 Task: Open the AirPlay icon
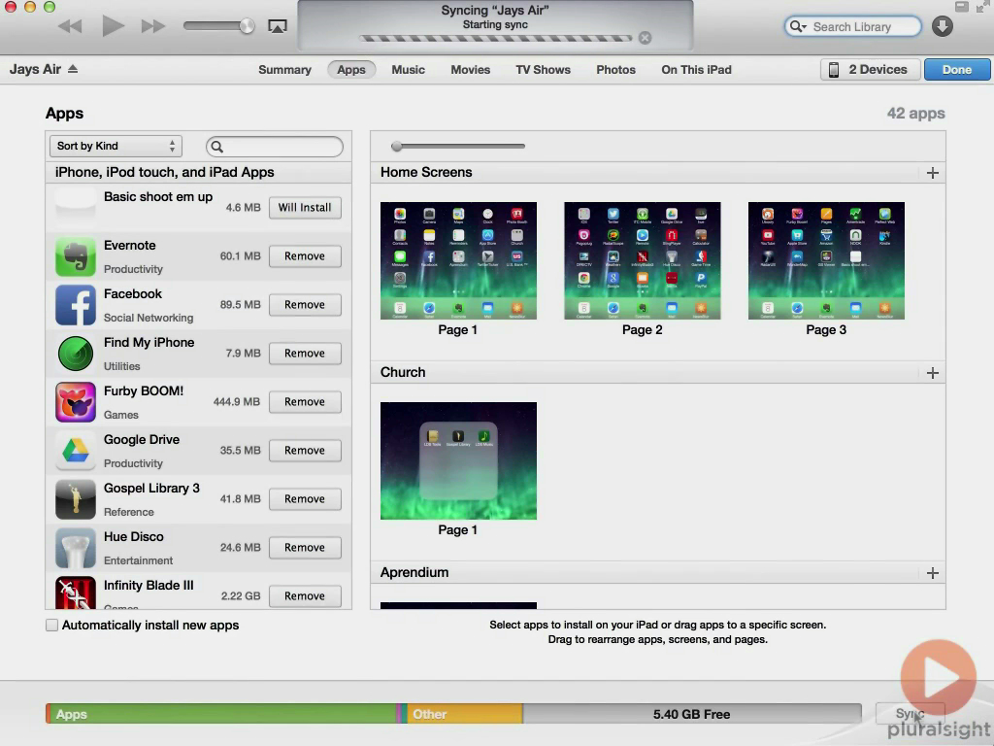(x=278, y=26)
